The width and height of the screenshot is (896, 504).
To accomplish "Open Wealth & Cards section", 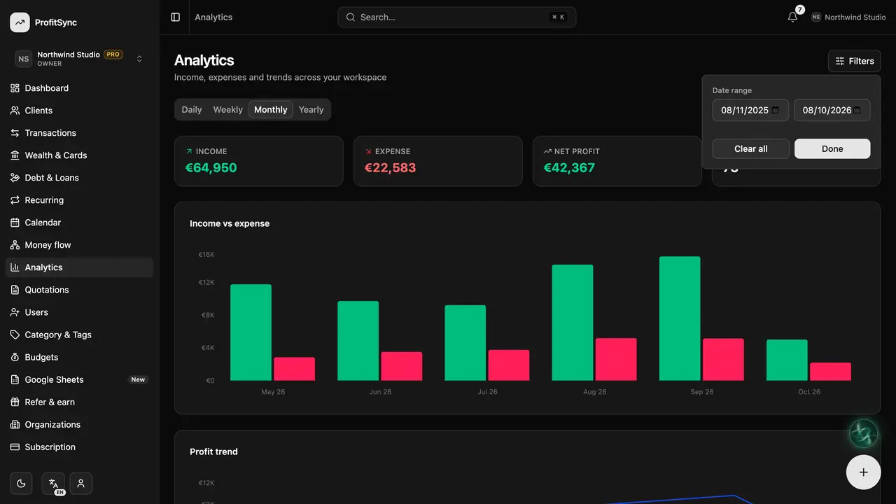I will point(79,155).
